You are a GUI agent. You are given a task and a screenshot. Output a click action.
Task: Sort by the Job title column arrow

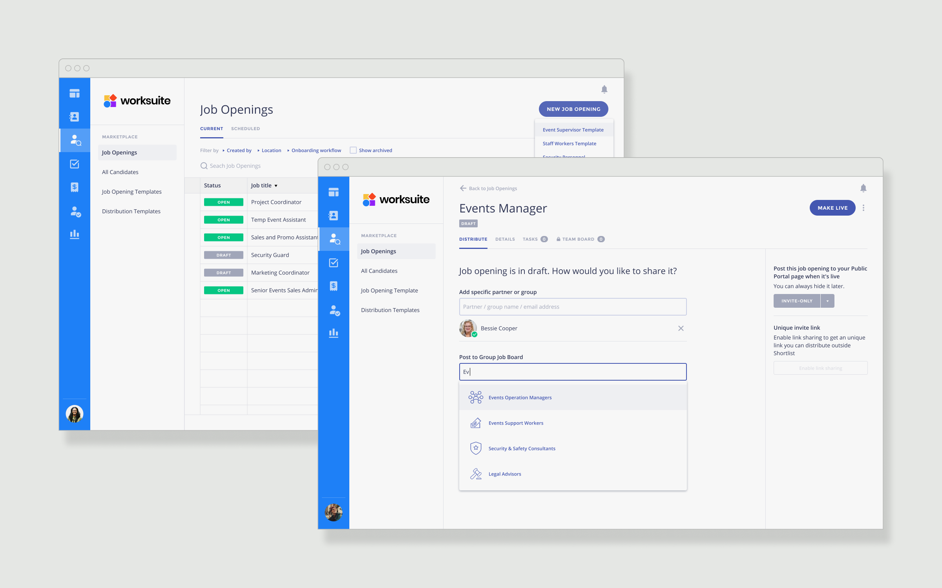(x=276, y=186)
